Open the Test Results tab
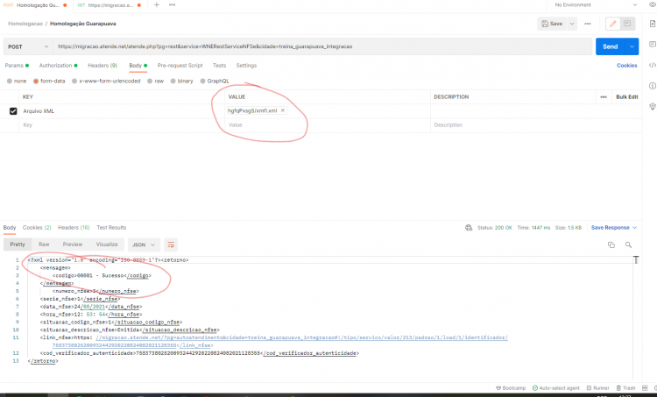Viewport: 657px width, 397px height. tap(111, 228)
